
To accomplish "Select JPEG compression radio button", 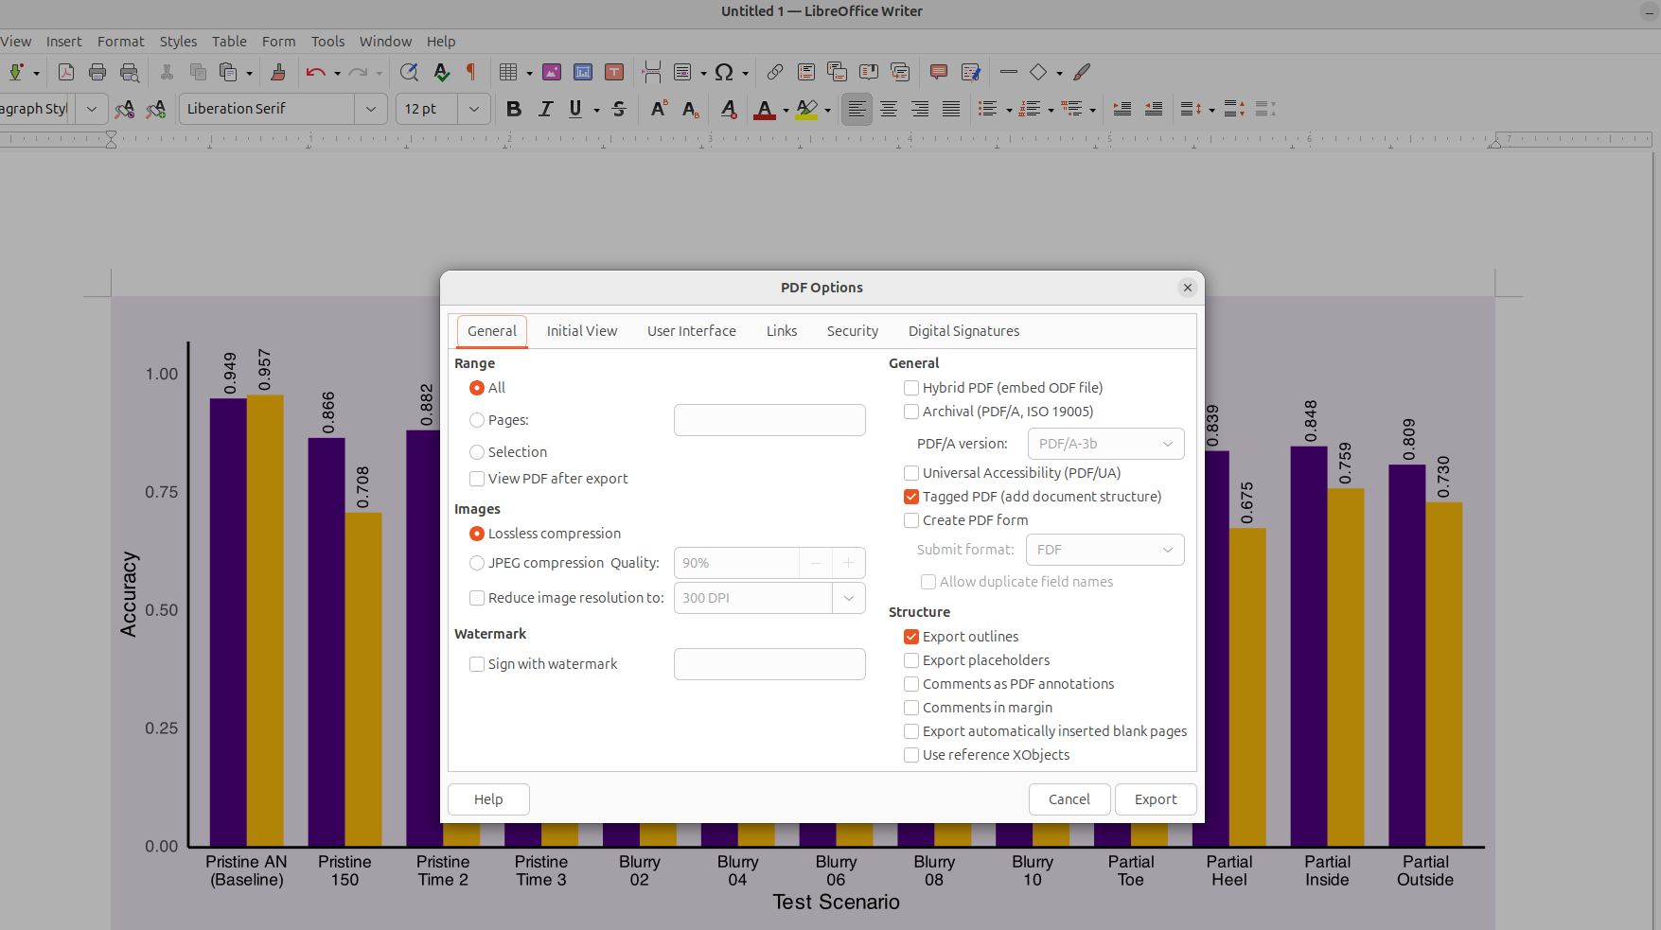I will [x=477, y=563].
